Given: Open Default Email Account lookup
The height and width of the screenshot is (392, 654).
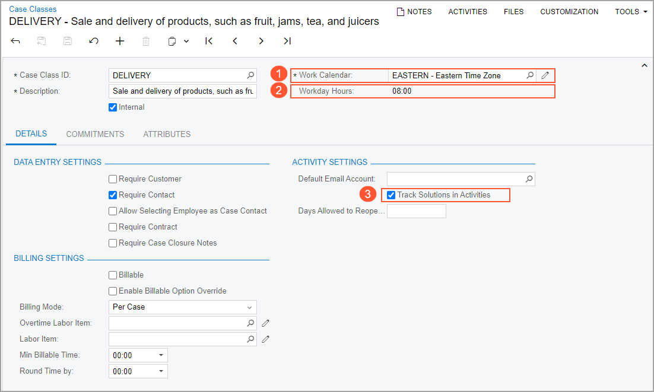Looking at the screenshot, I should coord(529,179).
